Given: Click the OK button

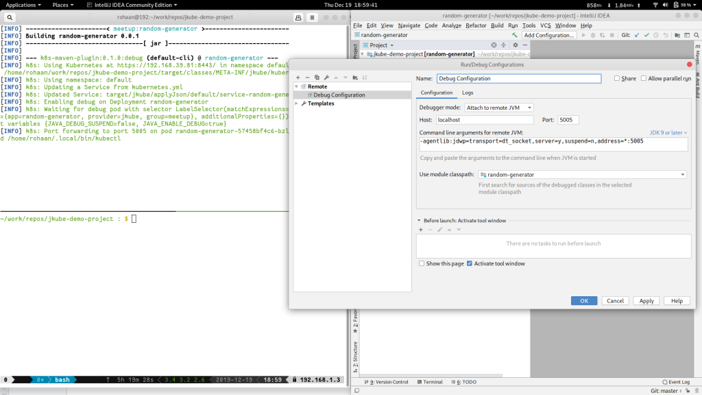Looking at the screenshot, I should click(x=584, y=300).
